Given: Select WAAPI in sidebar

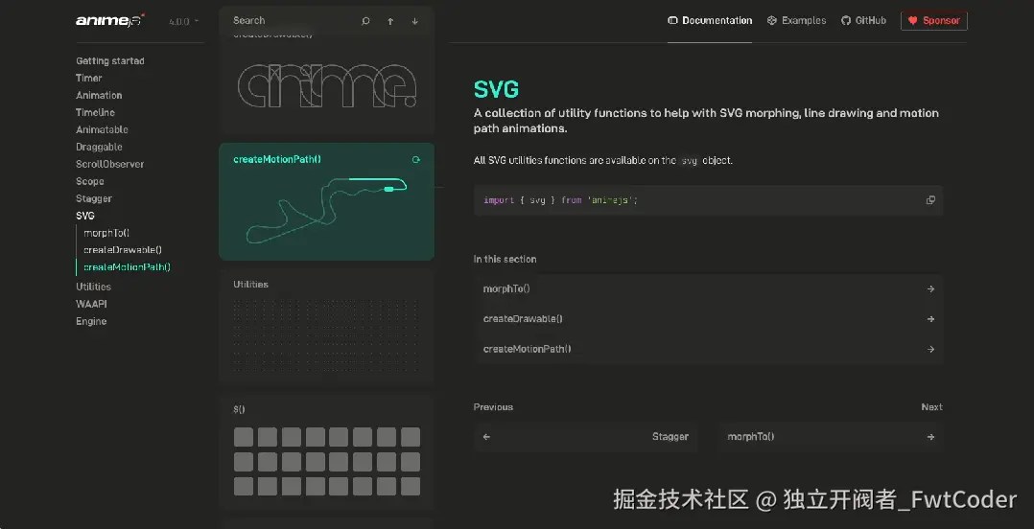Looking at the screenshot, I should [x=92, y=304].
